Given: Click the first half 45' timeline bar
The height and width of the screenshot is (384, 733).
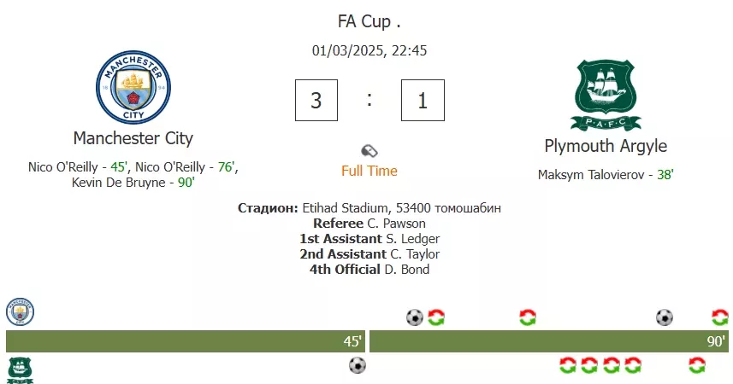Looking at the screenshot, I should click(x=186, y=341).
